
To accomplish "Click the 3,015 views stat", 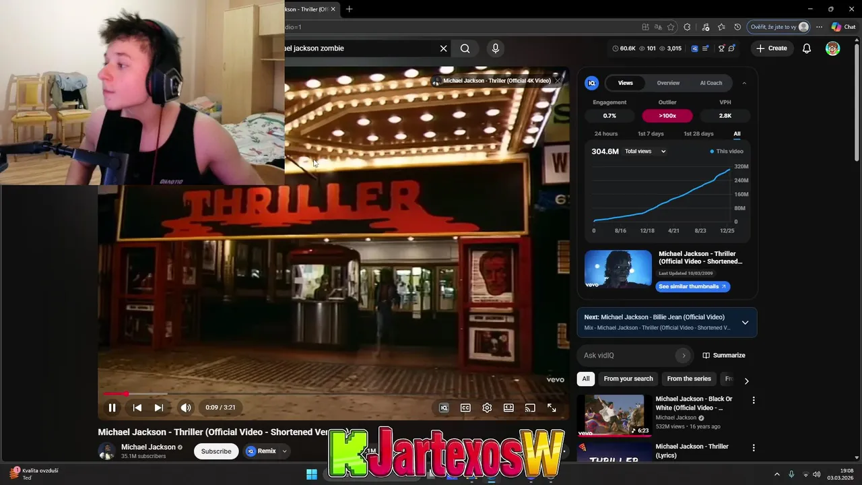I will pyautogui.click(x=670, y=48).
